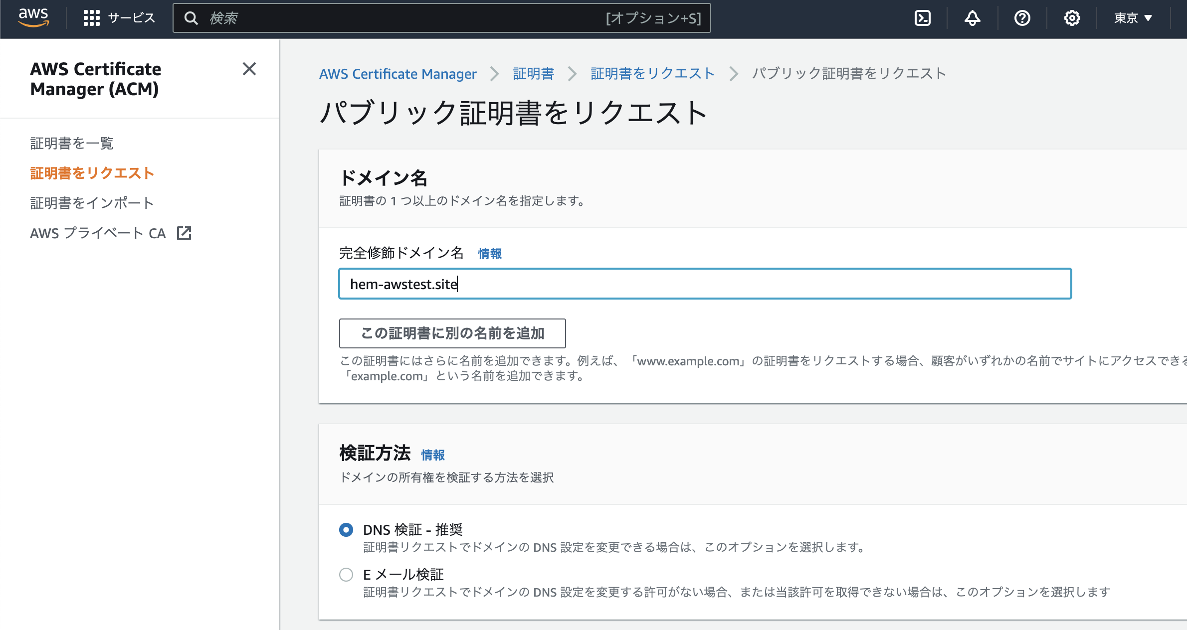Click ドメインの所有権を検証する方法を選択 description
Screen dimensions: 1187x630
point(446,477)
